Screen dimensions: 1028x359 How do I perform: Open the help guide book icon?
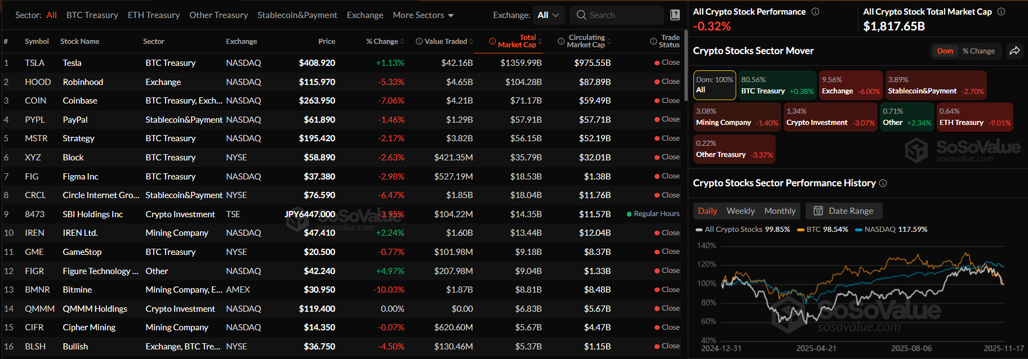675,15
